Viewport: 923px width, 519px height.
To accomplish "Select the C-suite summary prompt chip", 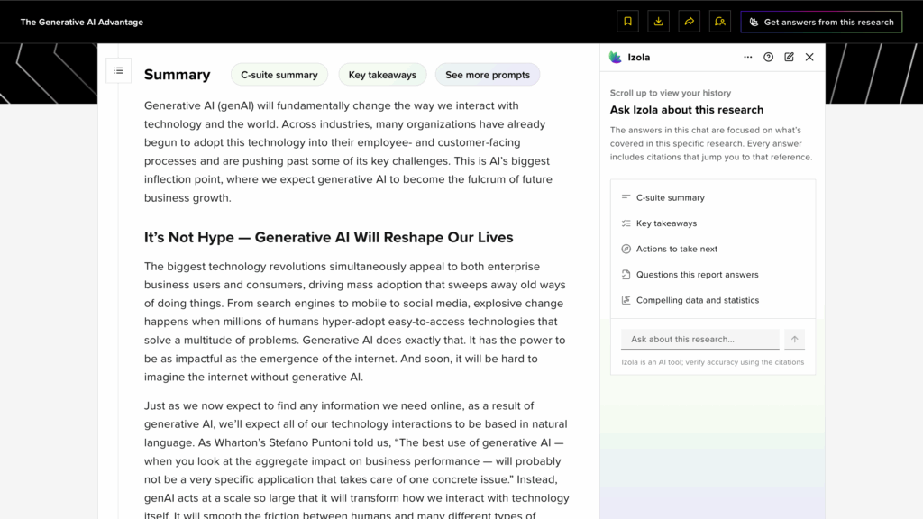I will 279,75.
